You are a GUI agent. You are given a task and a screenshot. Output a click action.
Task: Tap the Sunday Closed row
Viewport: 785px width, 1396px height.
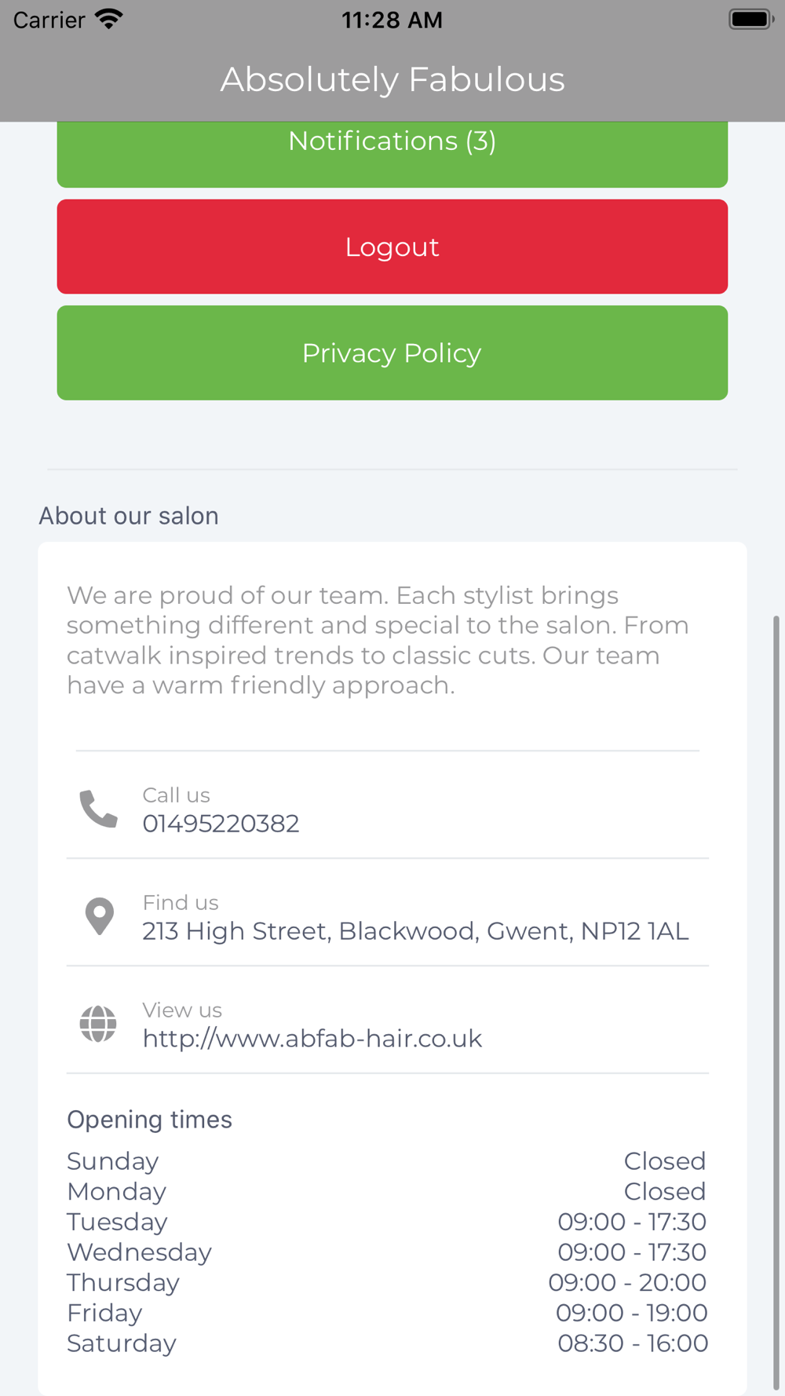pyautogui.click(x=387, y=1161)
